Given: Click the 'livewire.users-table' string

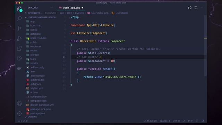Looking at the screenshot, I should click(120, 77).
